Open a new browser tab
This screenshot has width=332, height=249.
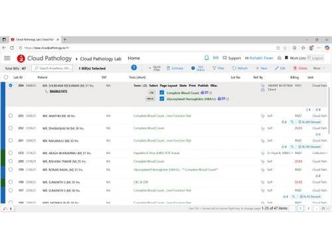coord(65,40)
